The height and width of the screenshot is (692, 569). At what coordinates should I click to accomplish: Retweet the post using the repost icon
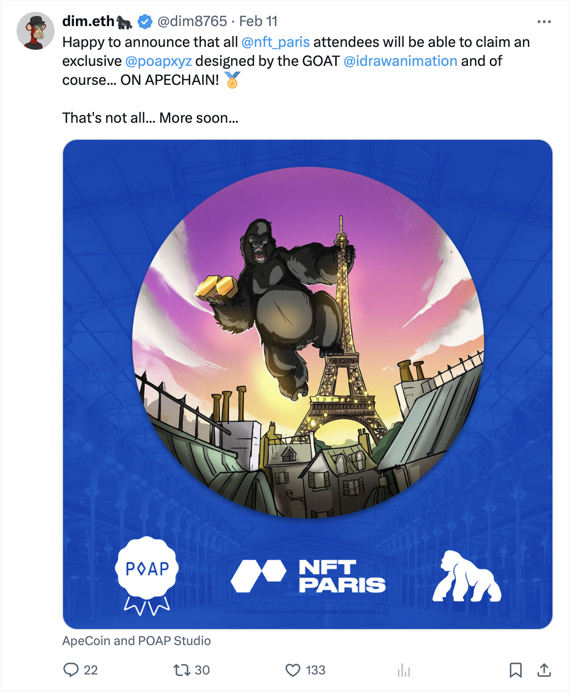point(181,670)
